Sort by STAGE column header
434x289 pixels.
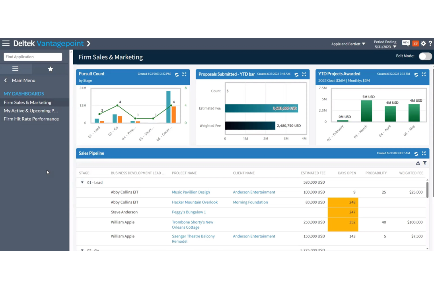point(84,173)
